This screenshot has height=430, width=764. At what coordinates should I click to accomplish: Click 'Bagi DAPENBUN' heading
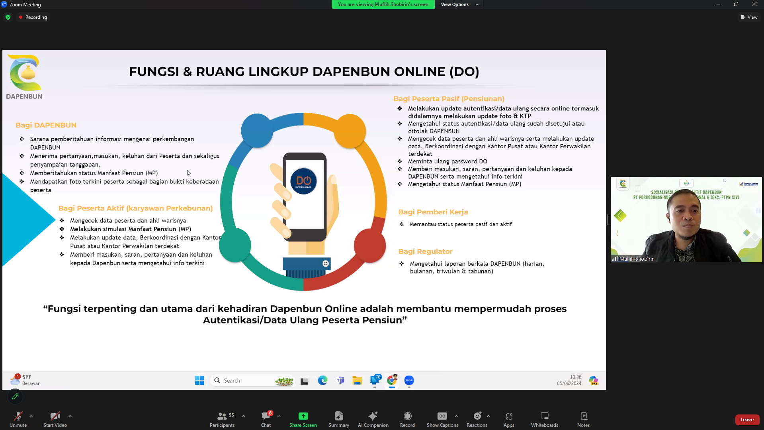pyautogui.click(x=46, y=125)
